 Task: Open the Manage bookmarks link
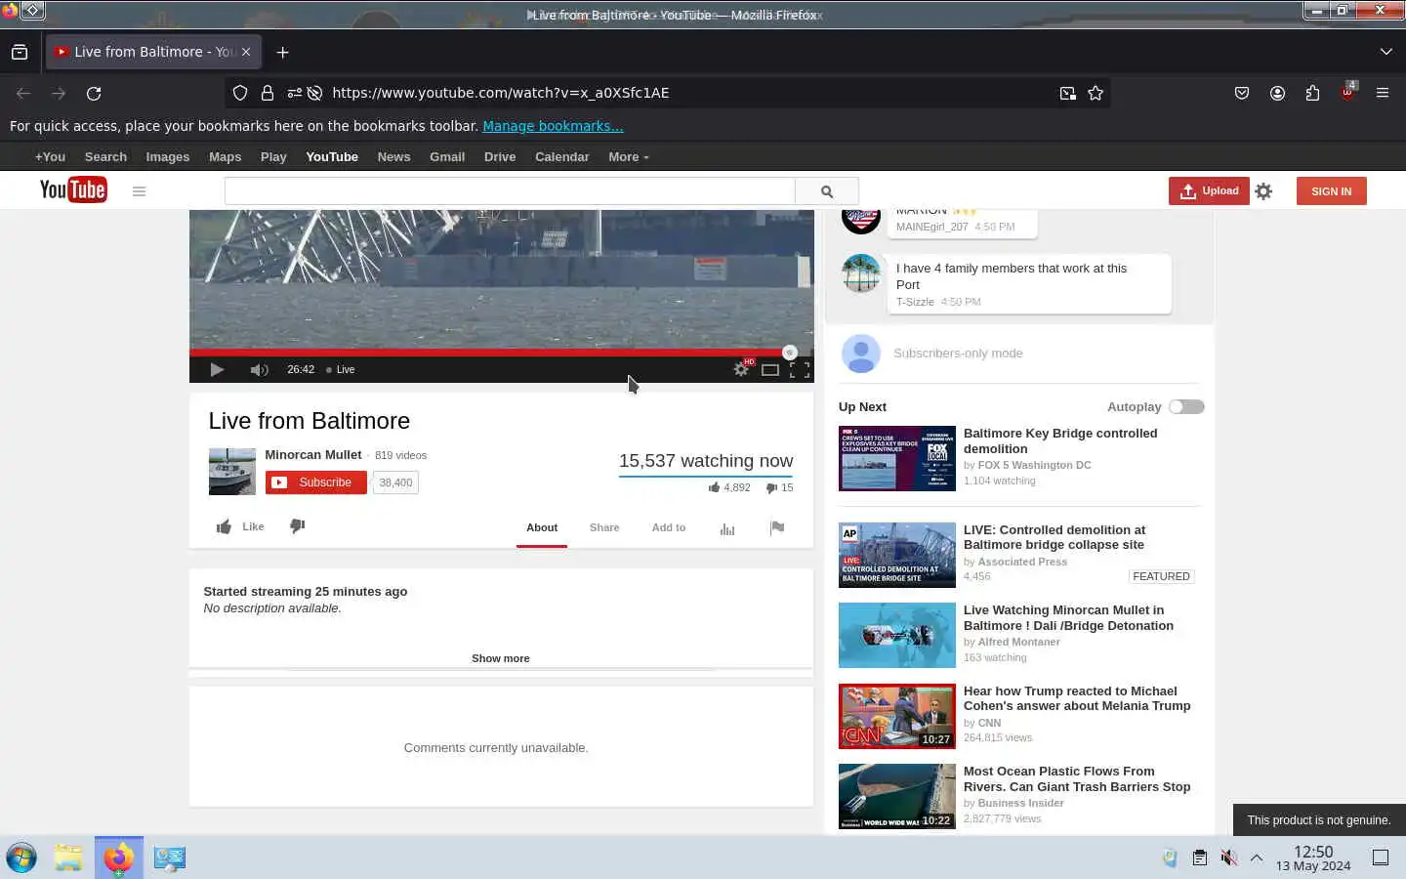click(553, 126)
